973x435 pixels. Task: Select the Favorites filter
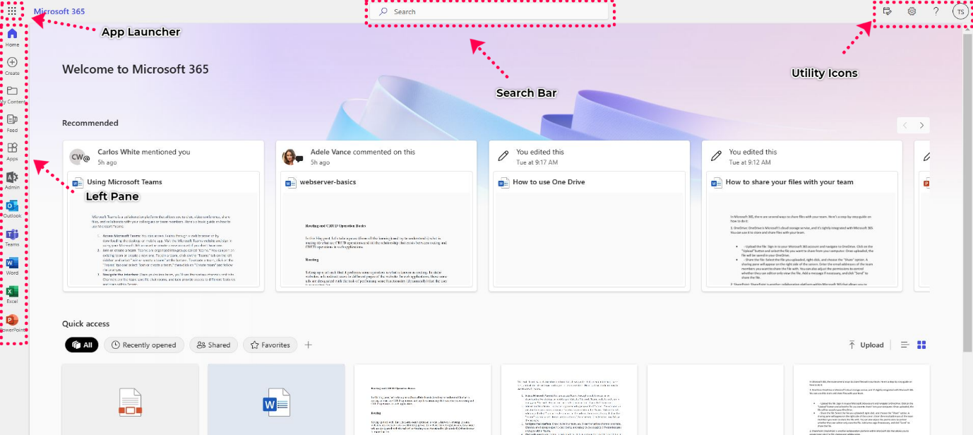tap(269, 345)
